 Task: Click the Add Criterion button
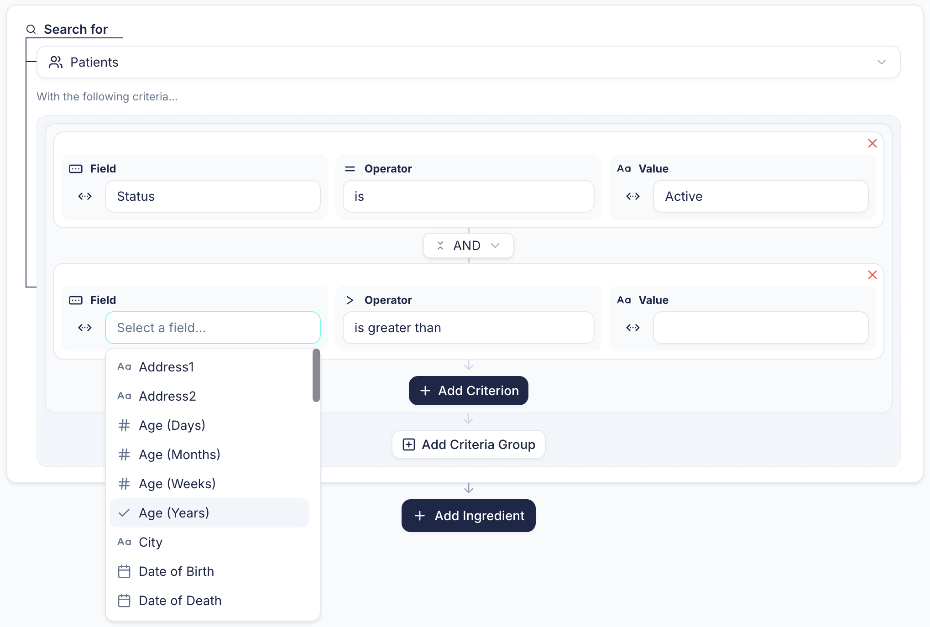tap(468, 391)
